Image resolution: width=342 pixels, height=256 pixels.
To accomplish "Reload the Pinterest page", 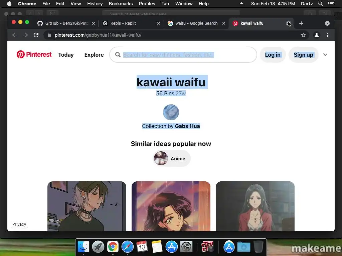I will [36, 35].
